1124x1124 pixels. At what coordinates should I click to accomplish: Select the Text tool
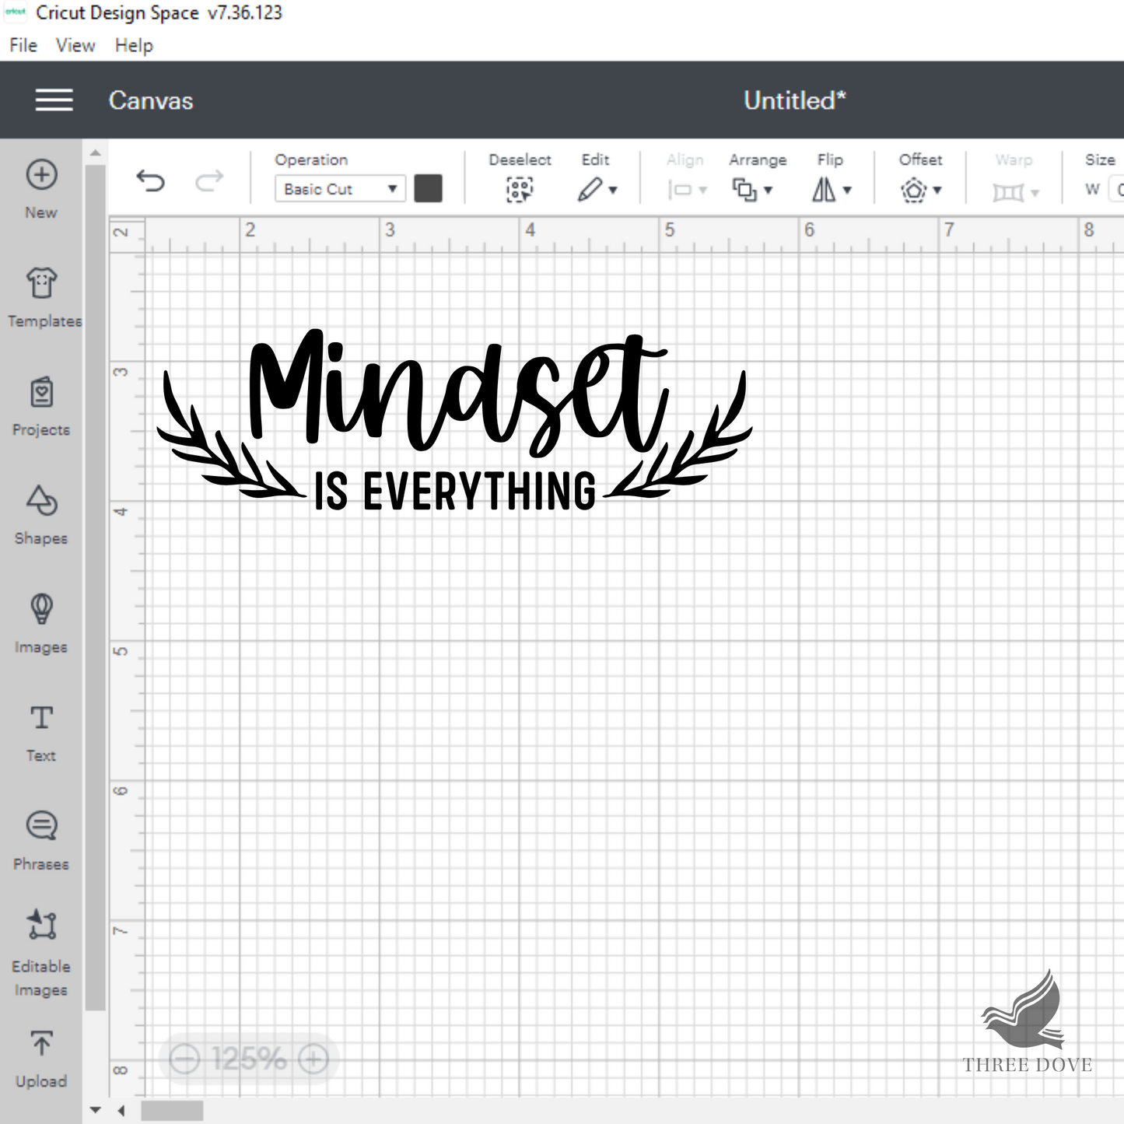pyautogui.click(x=41, y=732)
